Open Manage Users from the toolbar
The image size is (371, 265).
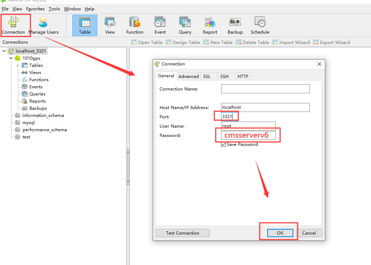coord(43,25)
